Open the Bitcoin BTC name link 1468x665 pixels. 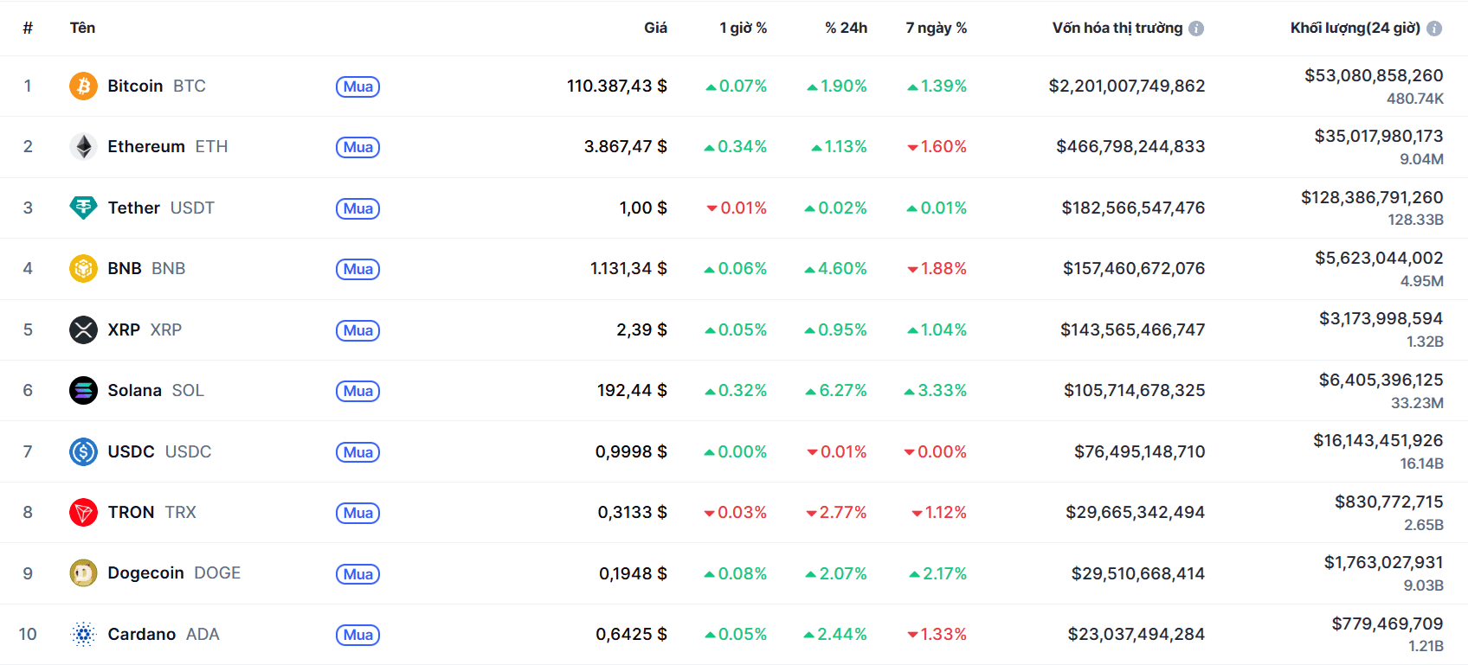pos(157,86)
